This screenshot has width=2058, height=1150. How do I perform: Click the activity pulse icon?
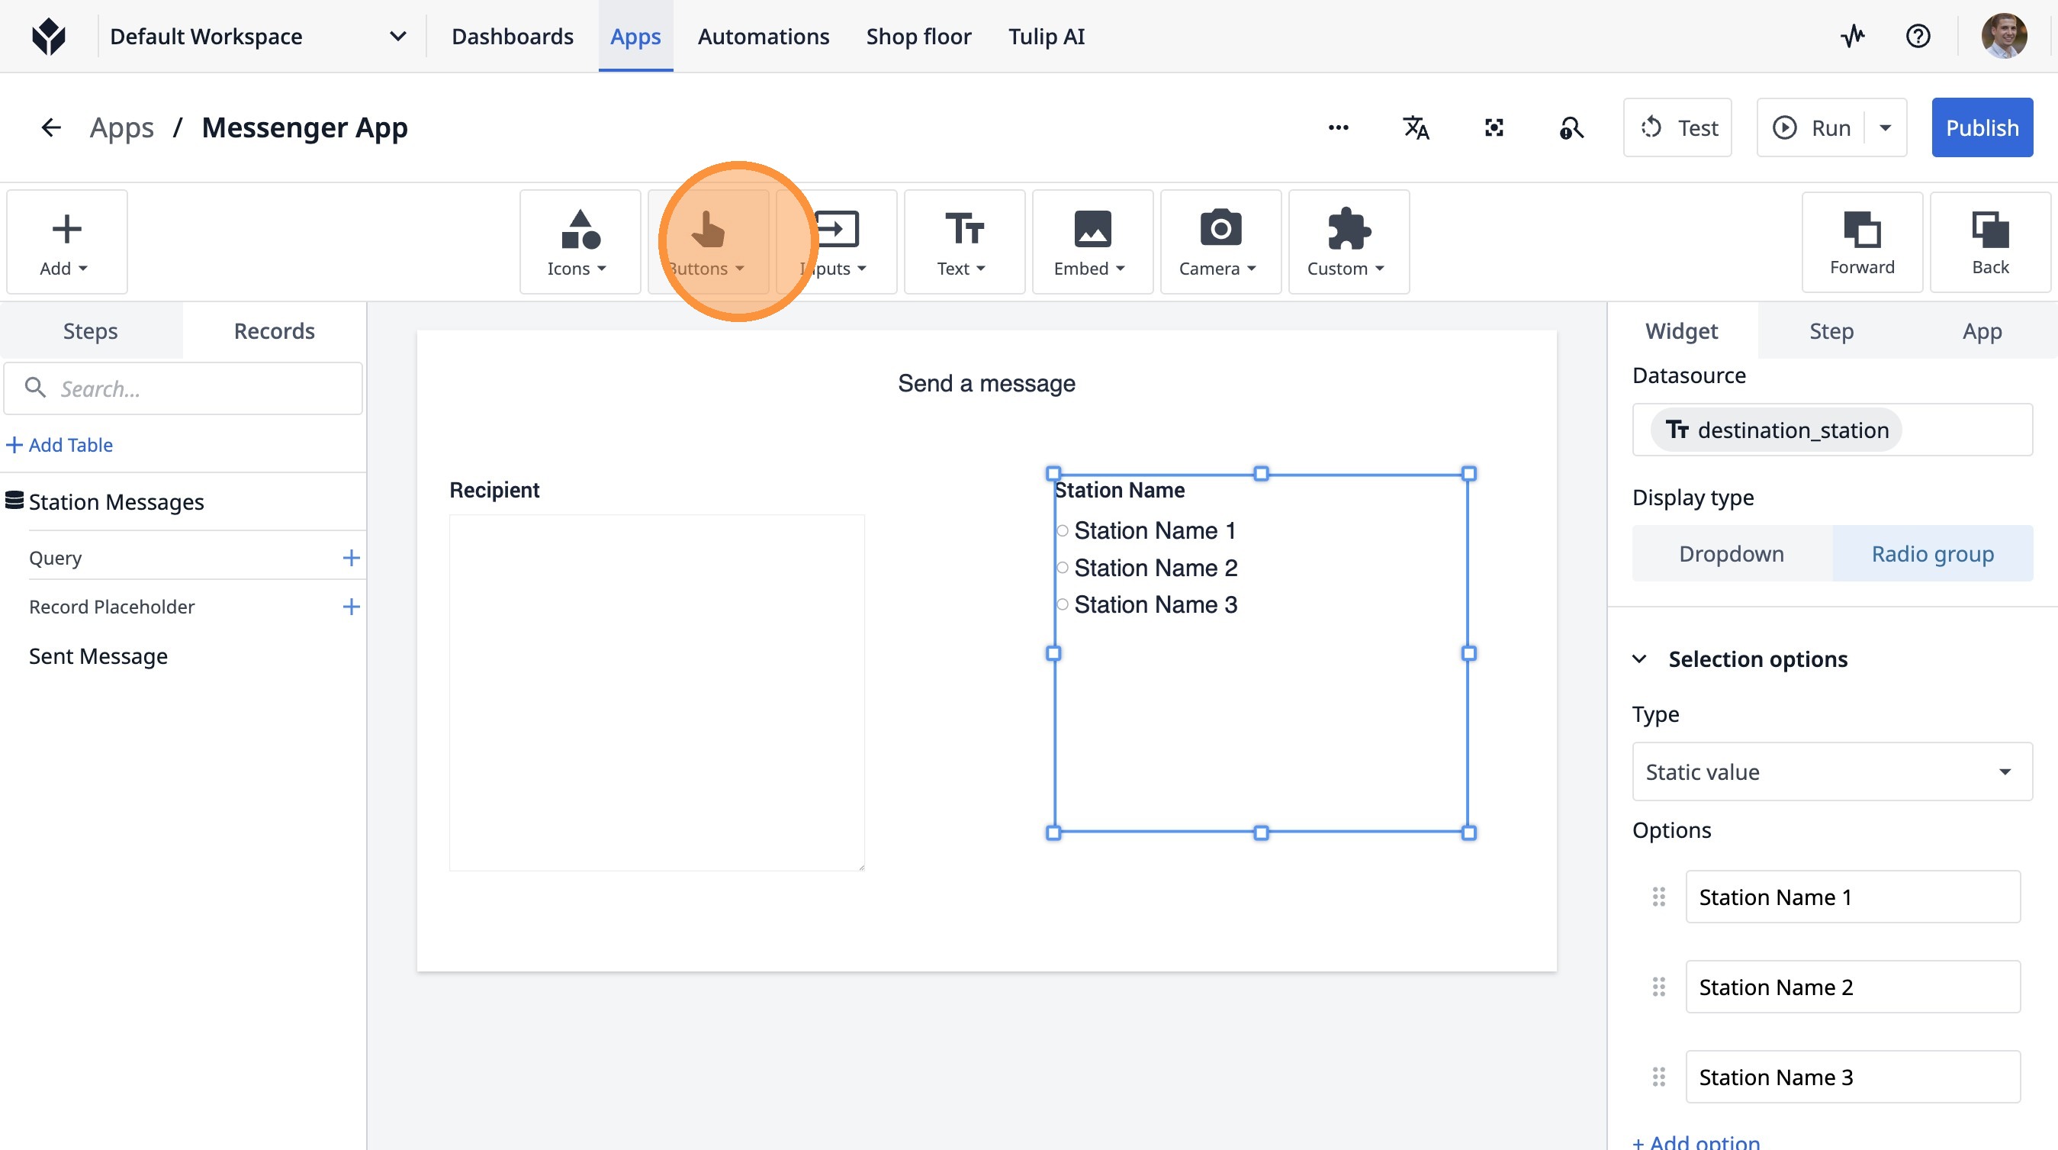click(x=1853, y=36)
